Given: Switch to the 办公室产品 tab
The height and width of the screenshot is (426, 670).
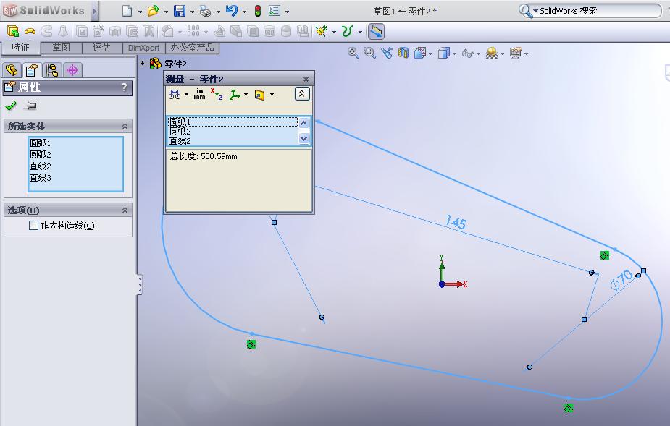Looking at the screenshot, I should click(x=192, y=48).
